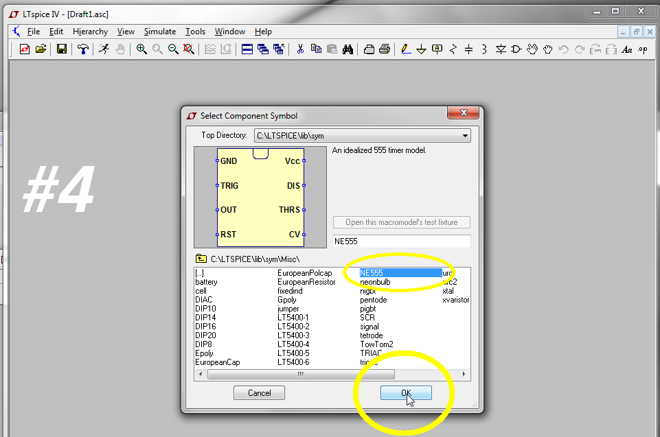
Task: Select EuropeanResistor in the list
Action: point(306,282)
